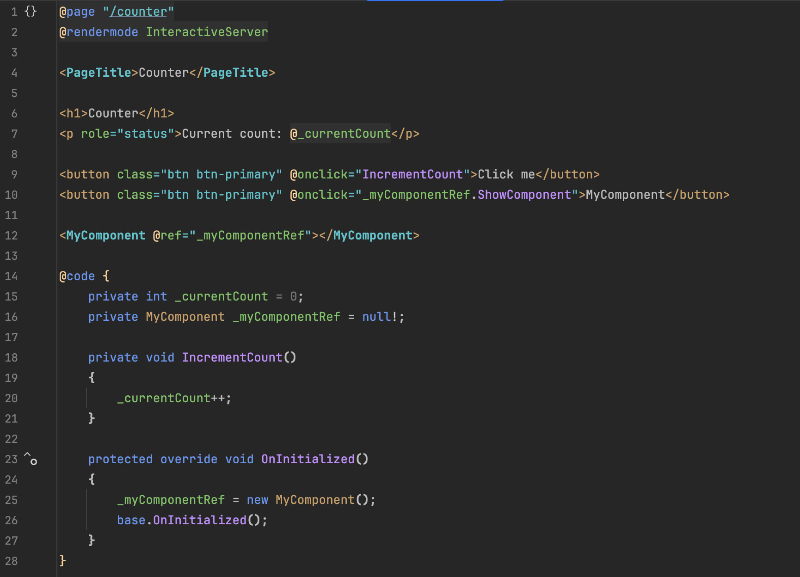Click the closing MyComponent tag name
Screen dimensions: 800x577
[372, 235]
